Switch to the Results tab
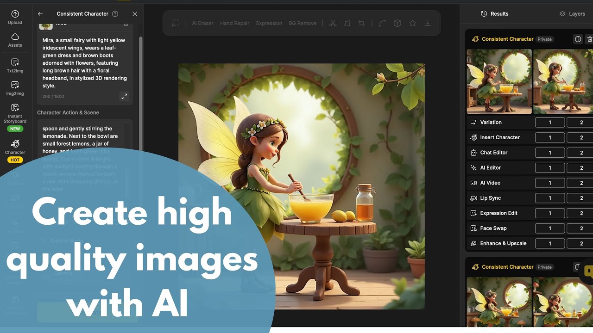593x333 pixels. (x=494, y=14)
